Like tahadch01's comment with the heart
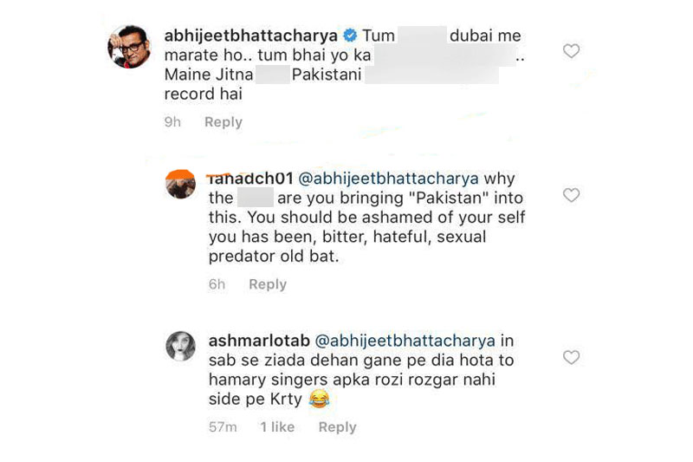This screenshot has height=462, width=693. 571,196
